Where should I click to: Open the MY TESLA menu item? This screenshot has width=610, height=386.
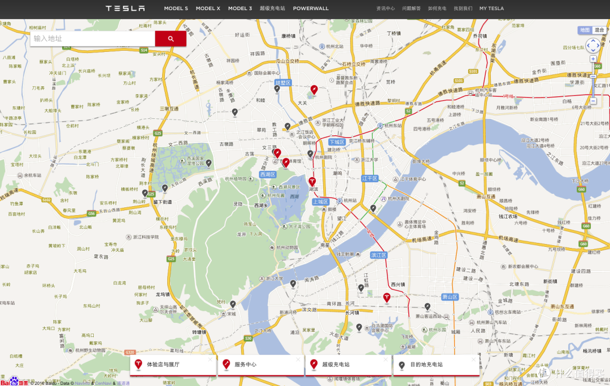[492, 8]
